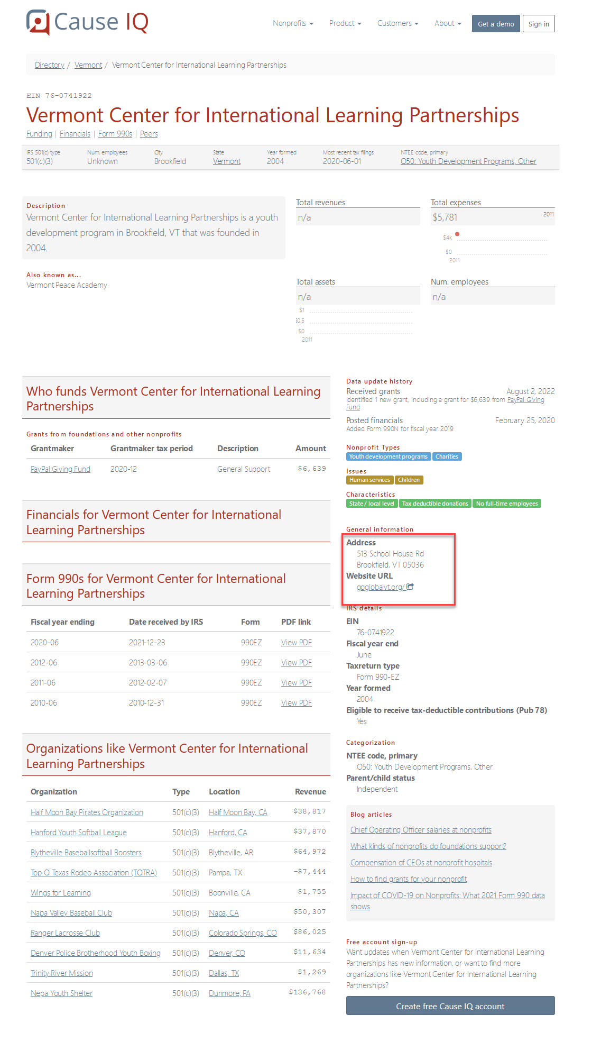This screenshot has height=1042, width=592.
Task: Select the Vermont Peace Academy alias text
Action: click(67, 285)
